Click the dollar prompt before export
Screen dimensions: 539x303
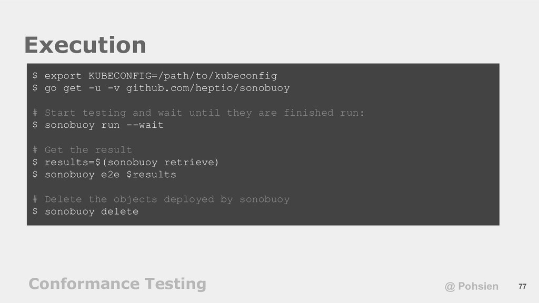click(35, 76)
